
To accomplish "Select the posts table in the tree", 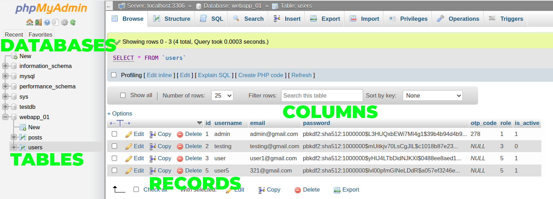I will 35,137.
